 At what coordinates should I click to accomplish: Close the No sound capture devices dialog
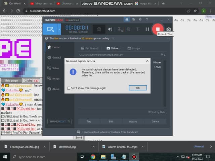[147, 61]
